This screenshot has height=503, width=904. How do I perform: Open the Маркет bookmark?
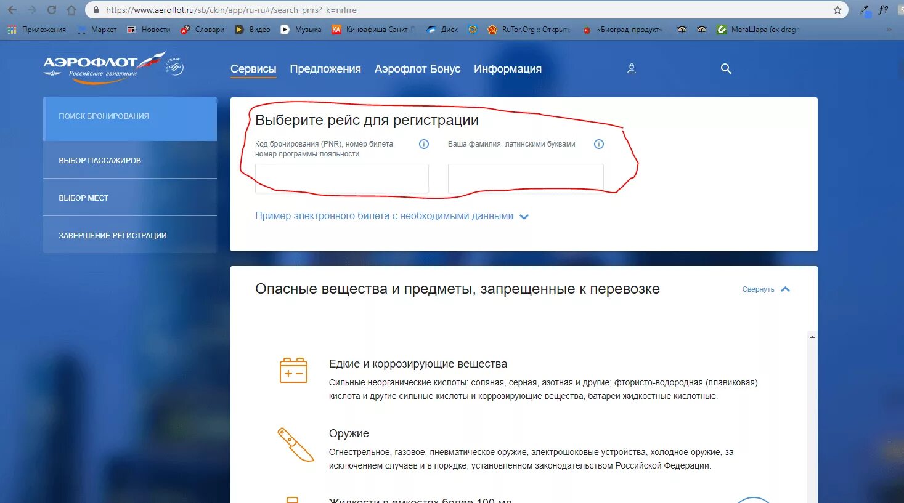click(97, 30)
